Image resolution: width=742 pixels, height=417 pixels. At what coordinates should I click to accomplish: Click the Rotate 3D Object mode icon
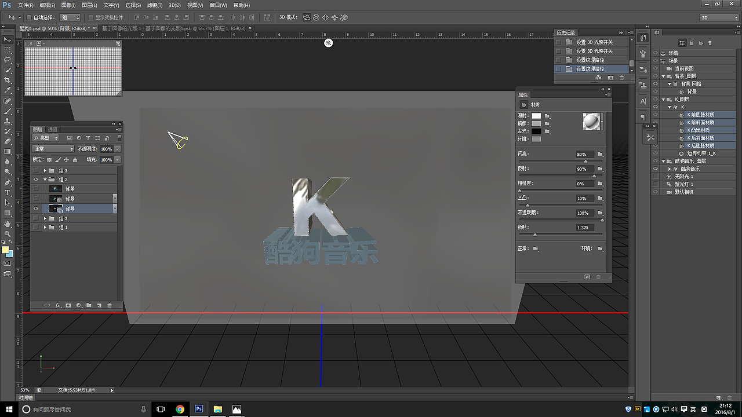click(307, 17)
